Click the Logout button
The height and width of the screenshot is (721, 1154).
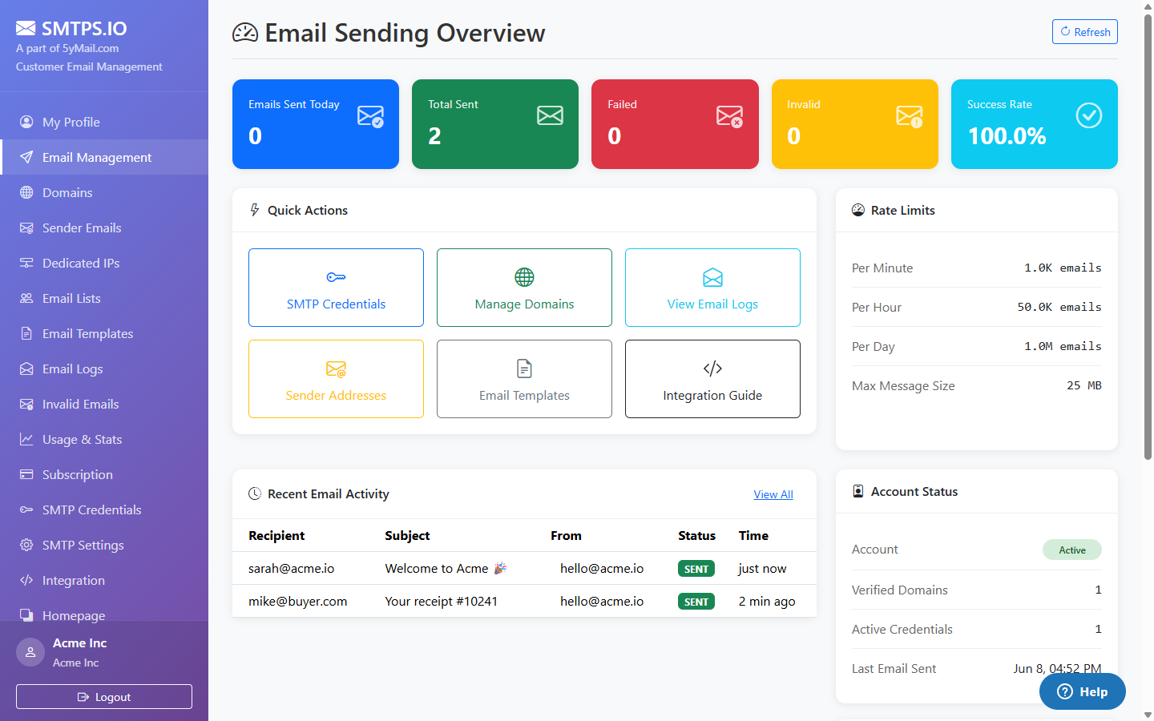point(104,697)
